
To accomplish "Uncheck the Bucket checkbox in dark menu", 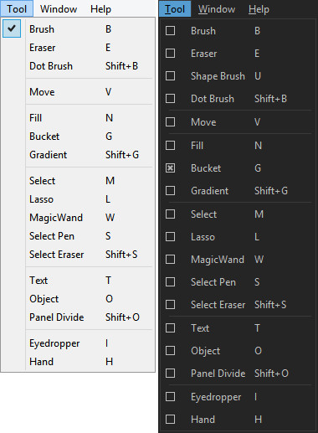I will [170, 168].
